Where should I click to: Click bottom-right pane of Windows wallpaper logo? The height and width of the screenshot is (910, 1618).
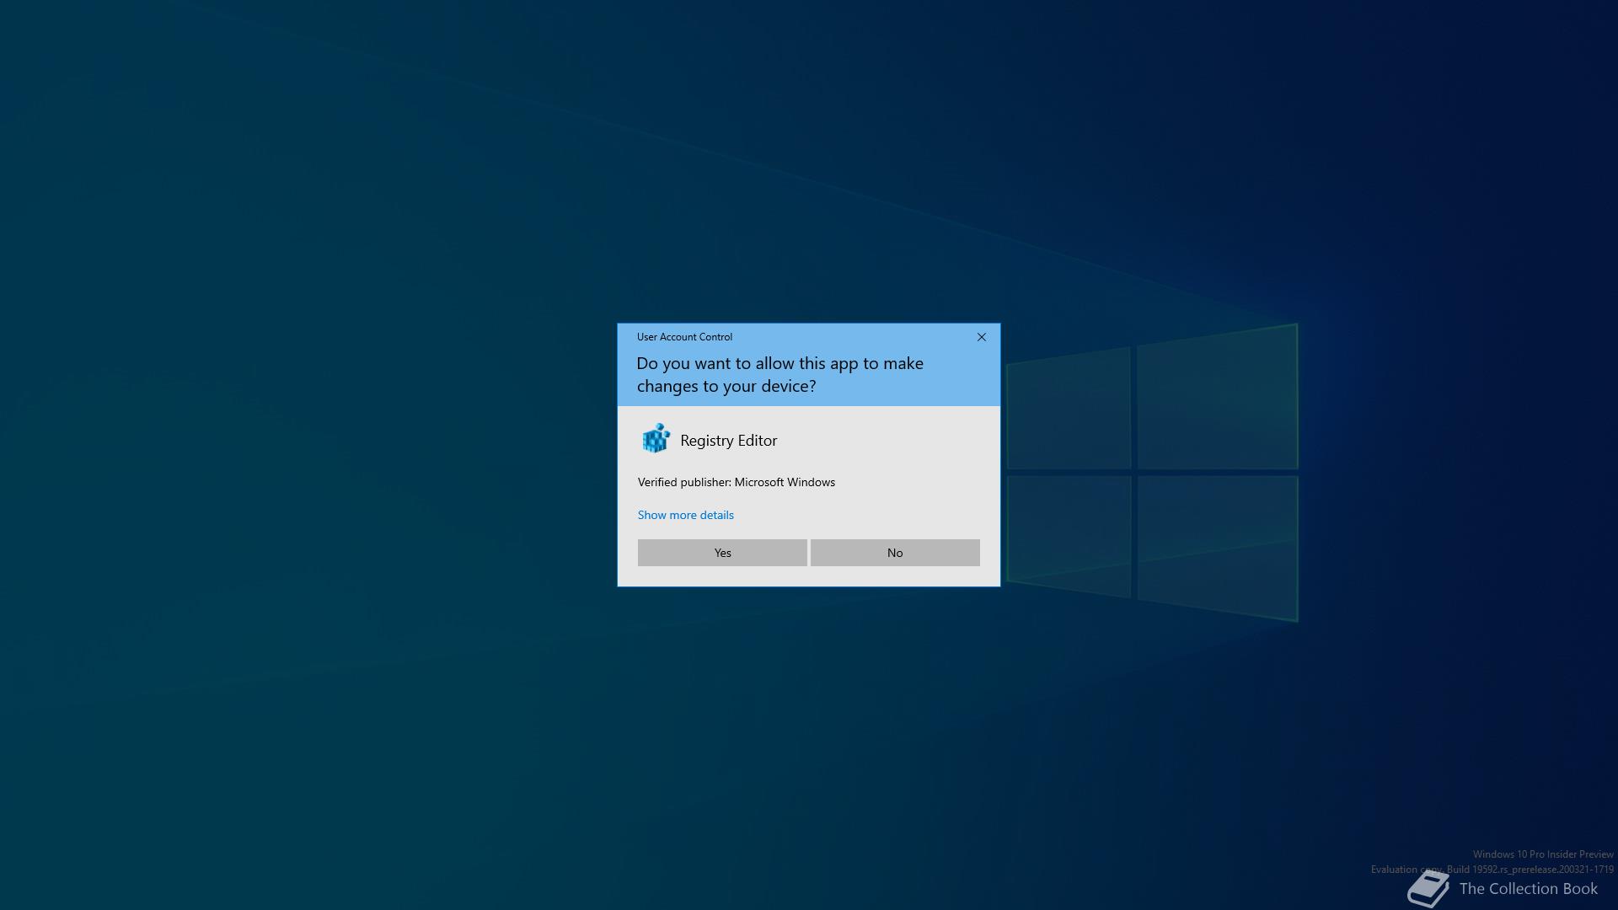(x=1217, y=543)
